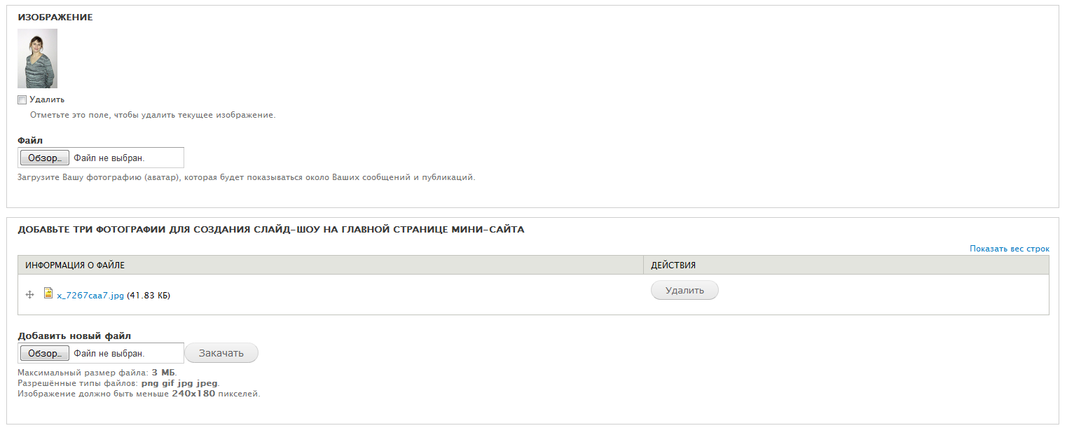Click the Добавить новый файл label
This screenshot has width=1067, height=428.
[x=74, y=336]
